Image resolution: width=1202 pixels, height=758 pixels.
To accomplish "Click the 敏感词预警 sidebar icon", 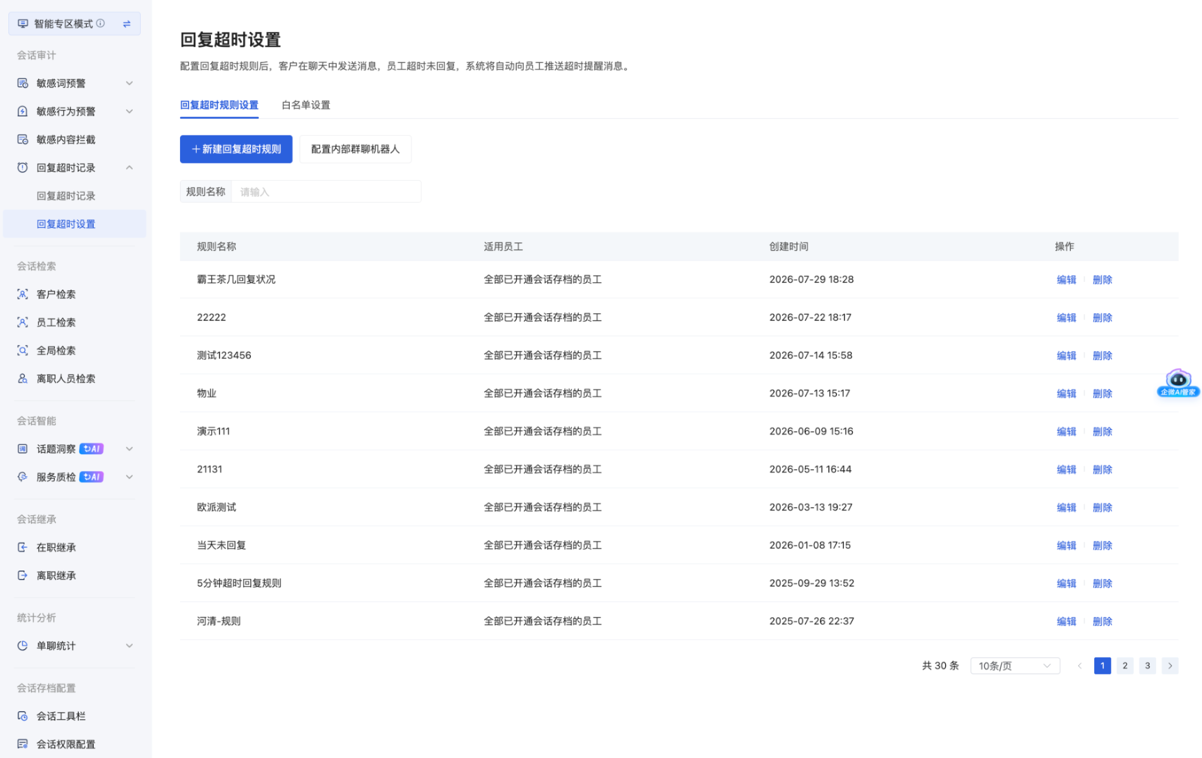I will pyautogui.click(x=22, y=83).
